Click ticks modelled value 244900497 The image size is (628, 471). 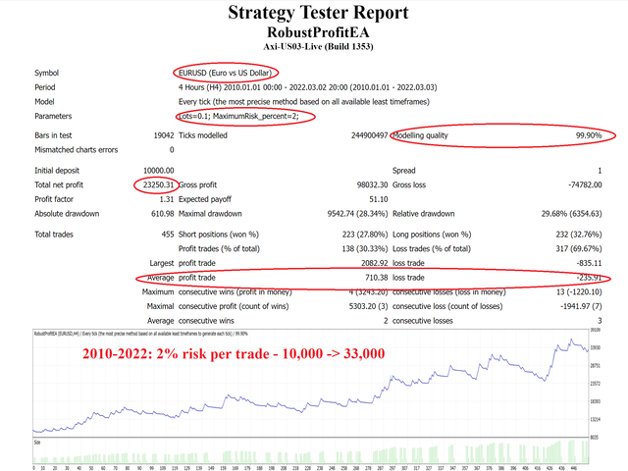370,135
